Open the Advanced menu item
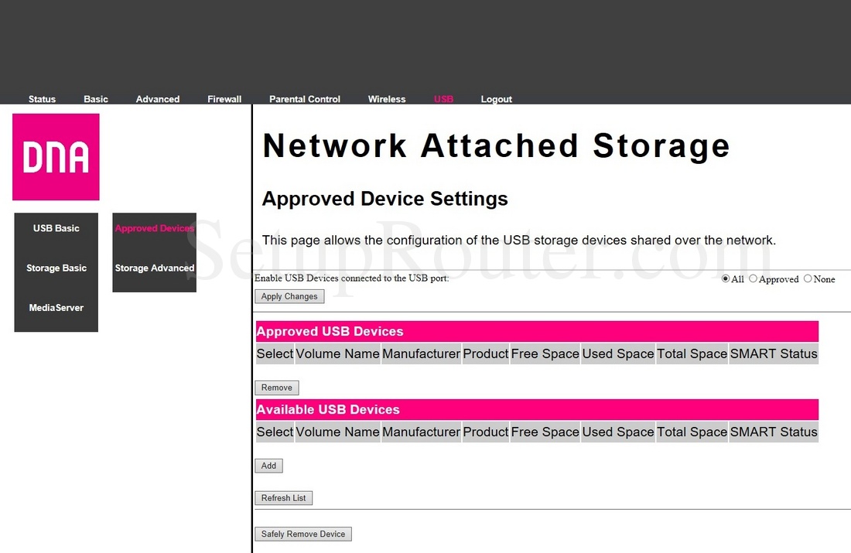The width and height of the screenshot is (851, 553). click(157, 98)
